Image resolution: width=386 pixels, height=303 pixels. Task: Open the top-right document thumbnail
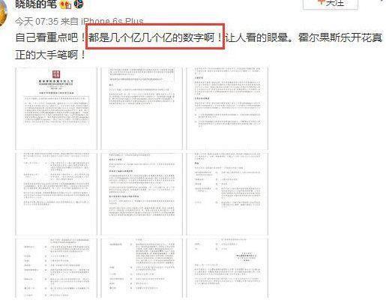[x=227, y=108]
